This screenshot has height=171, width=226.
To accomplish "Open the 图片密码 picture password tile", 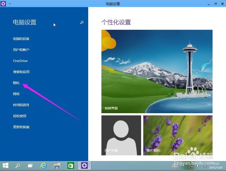I will pyautogui.click(x=178, y=135).
